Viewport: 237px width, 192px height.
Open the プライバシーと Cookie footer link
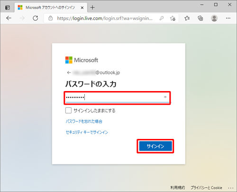coord(206,188)
